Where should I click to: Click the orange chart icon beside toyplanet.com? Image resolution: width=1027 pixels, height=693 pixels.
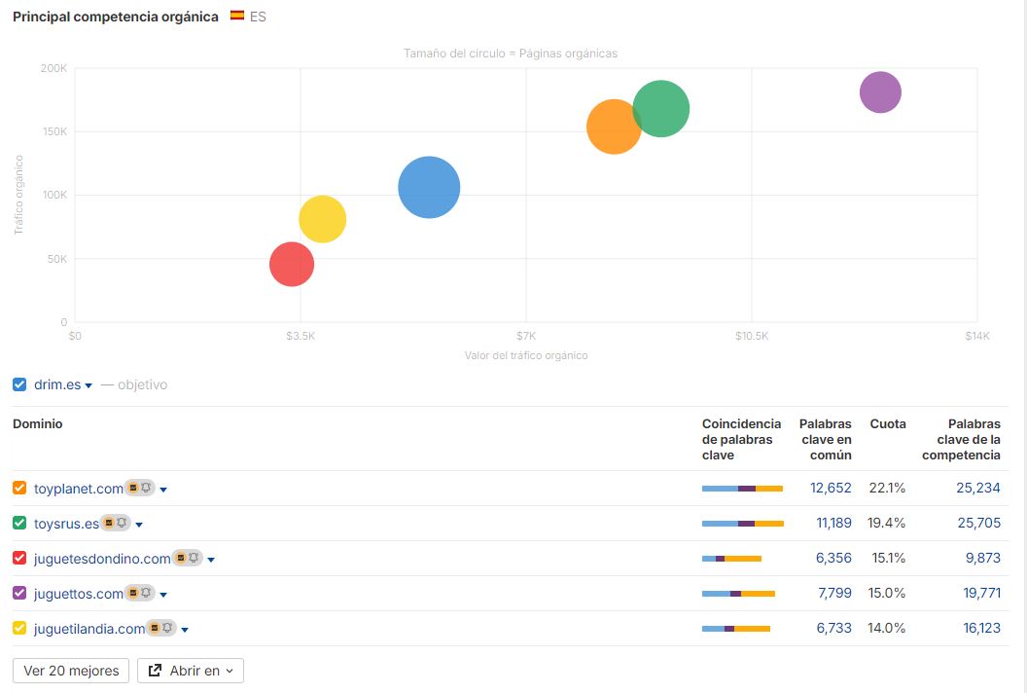pyautogui.click(x=133, y=489)
